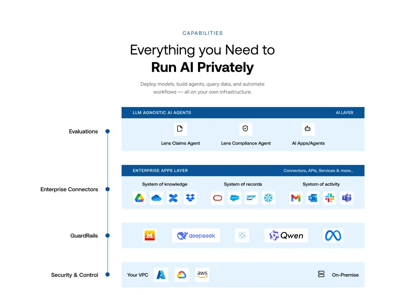Click the Outlook icon
This screenshot has width=405, height=295.
[313, 198]
